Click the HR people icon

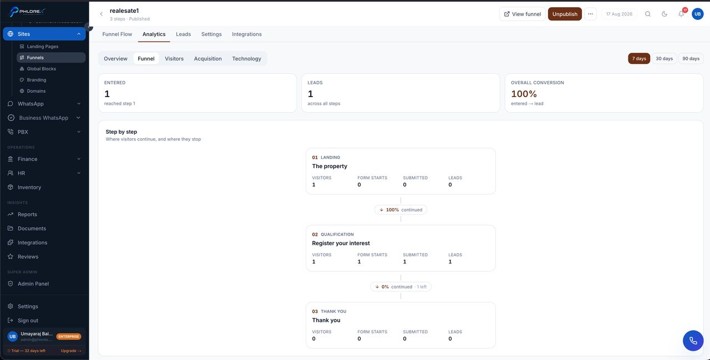[x=11, y=173]
